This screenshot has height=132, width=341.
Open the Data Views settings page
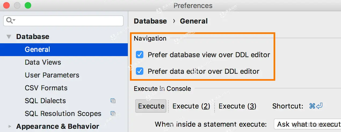coord(43,62)
